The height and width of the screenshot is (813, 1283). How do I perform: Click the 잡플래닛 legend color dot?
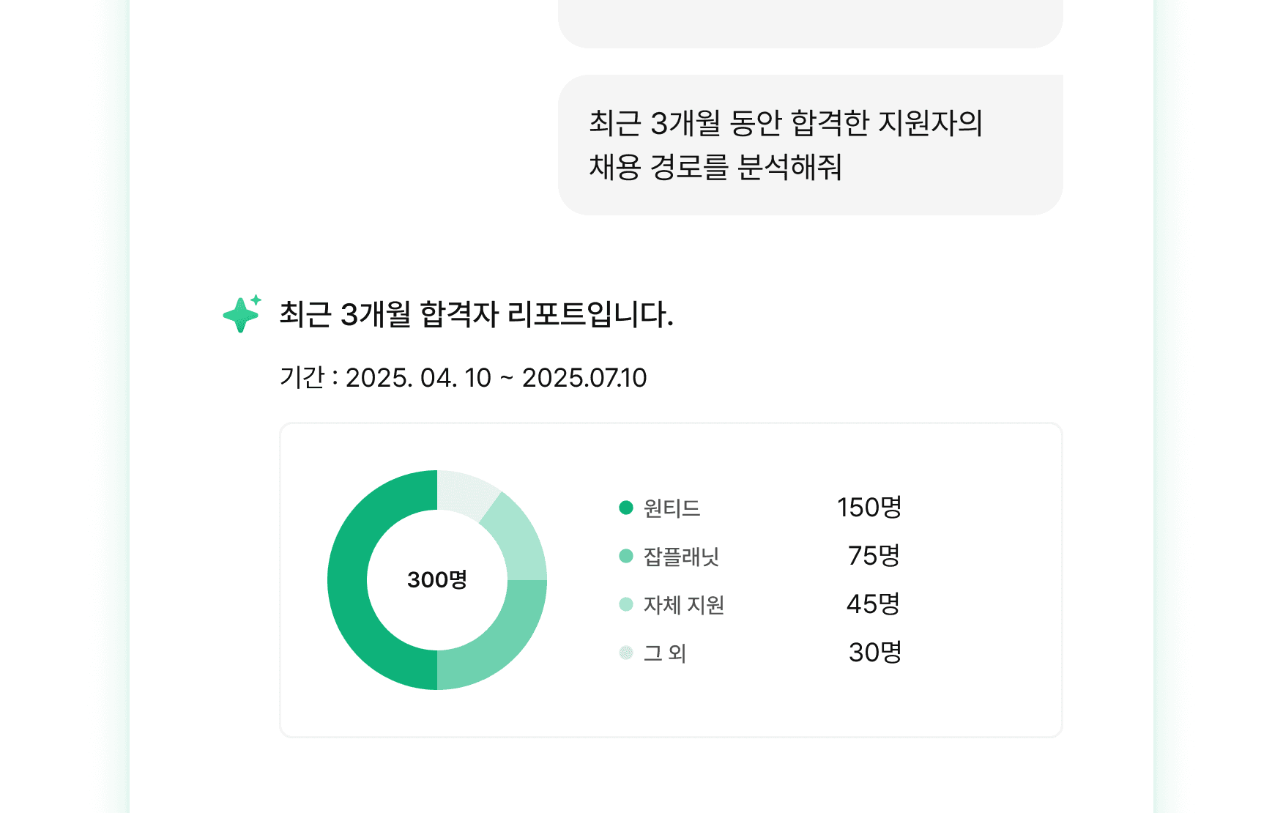(626, 556)
